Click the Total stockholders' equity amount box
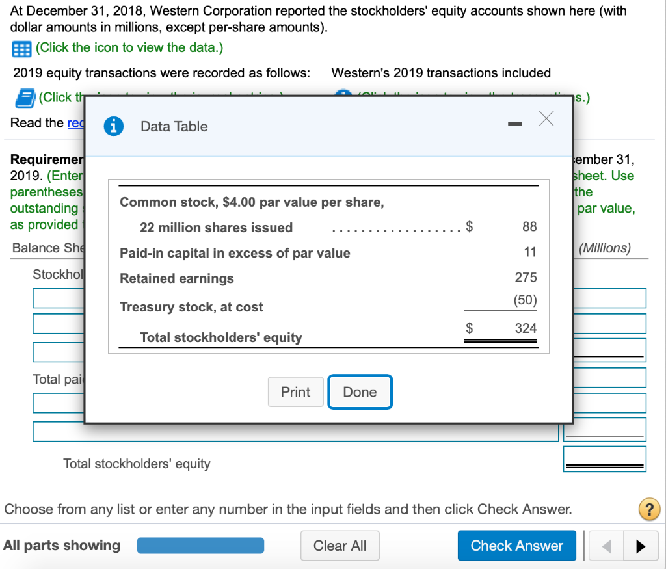This screenshot has height=569, width=666. click(x=604, y=458)
